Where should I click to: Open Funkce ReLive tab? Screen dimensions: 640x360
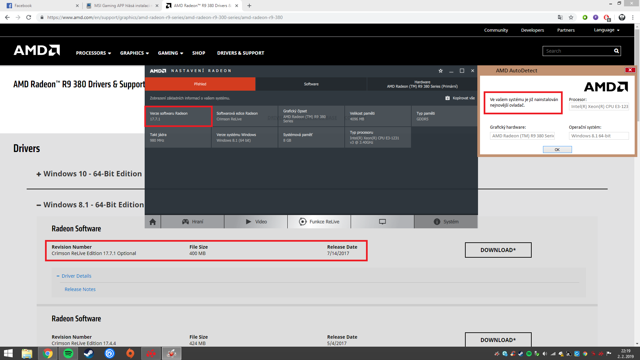(x=319, y=222)
